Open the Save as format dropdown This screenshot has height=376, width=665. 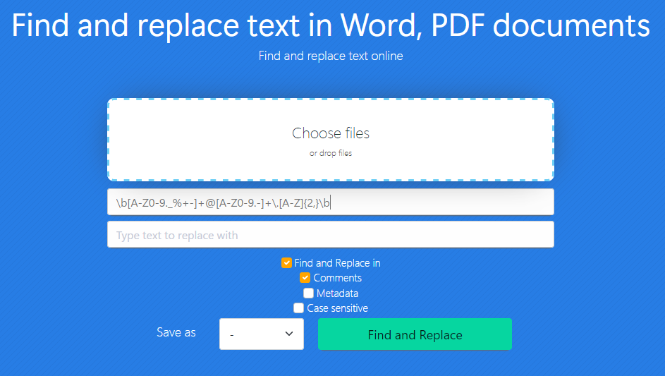click(x=261, y=334)
